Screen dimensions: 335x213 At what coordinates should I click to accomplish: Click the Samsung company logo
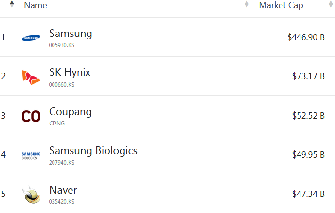(31, 38)
